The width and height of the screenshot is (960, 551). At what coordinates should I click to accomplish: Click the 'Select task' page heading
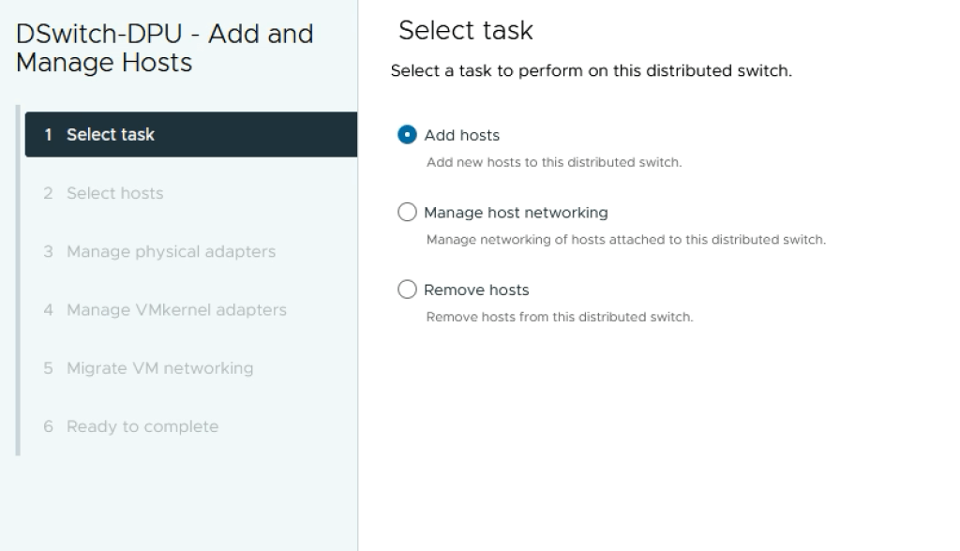coord(465,30)
